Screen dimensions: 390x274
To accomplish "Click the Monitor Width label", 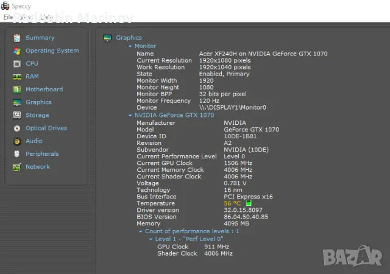I will click(157, 80).
